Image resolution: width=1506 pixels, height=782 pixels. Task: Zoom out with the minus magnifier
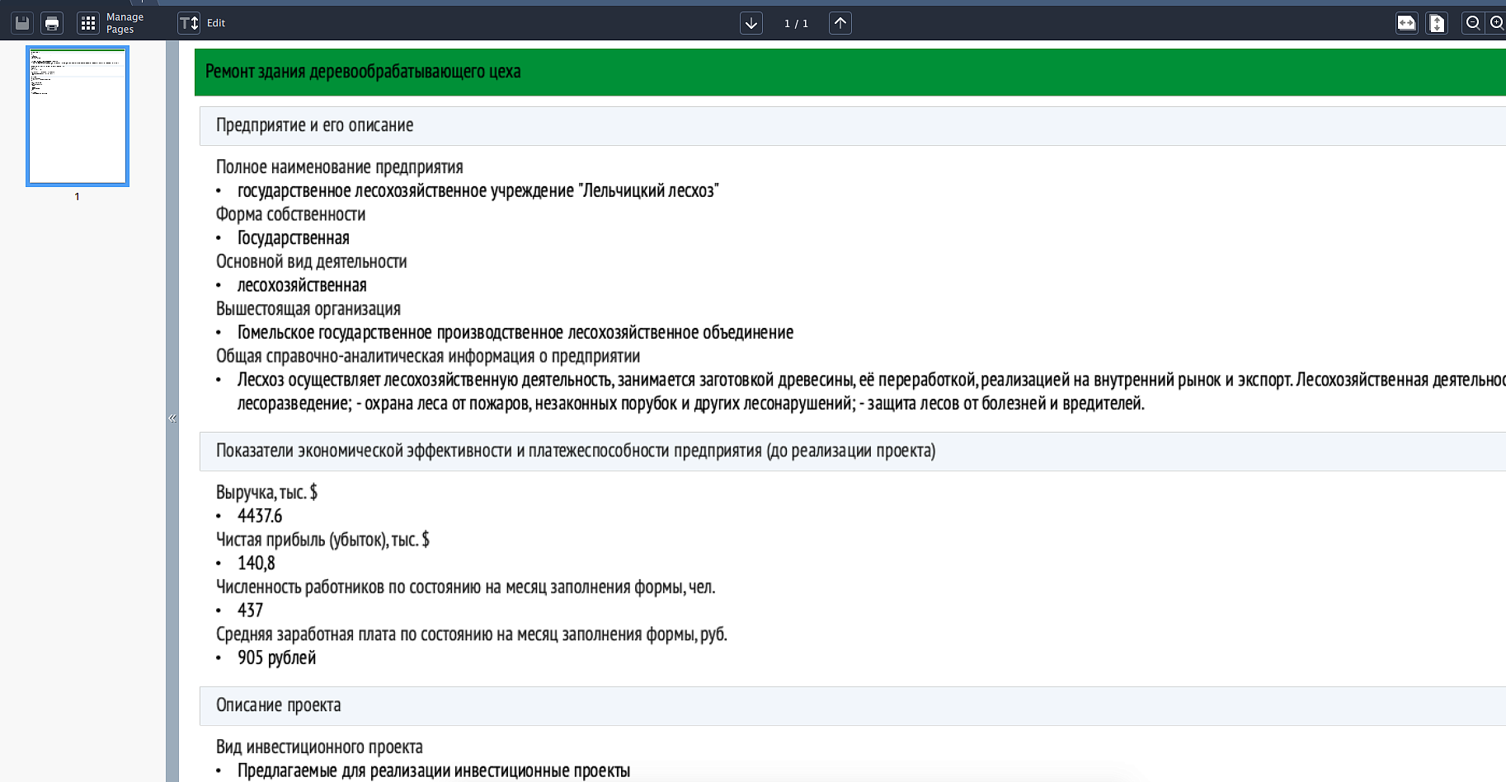[1473, 23]
